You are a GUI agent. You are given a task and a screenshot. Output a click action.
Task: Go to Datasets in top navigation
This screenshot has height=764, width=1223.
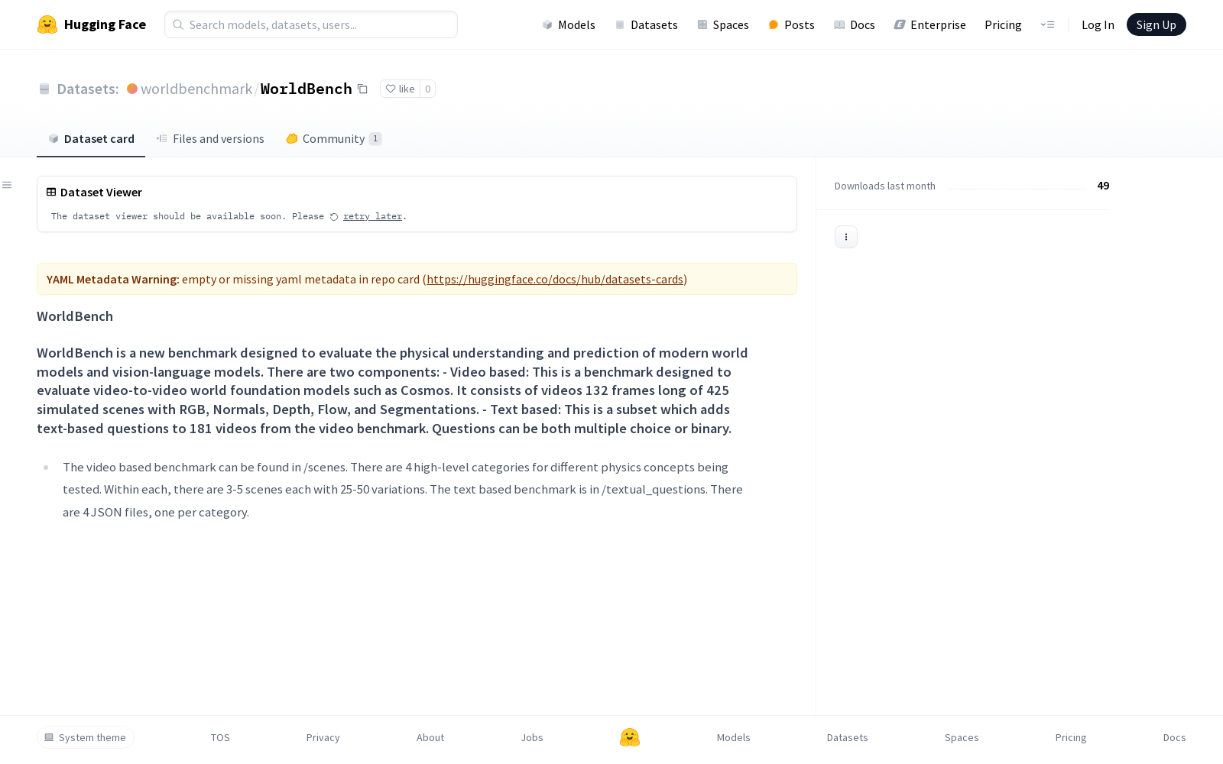coord(646,25)
